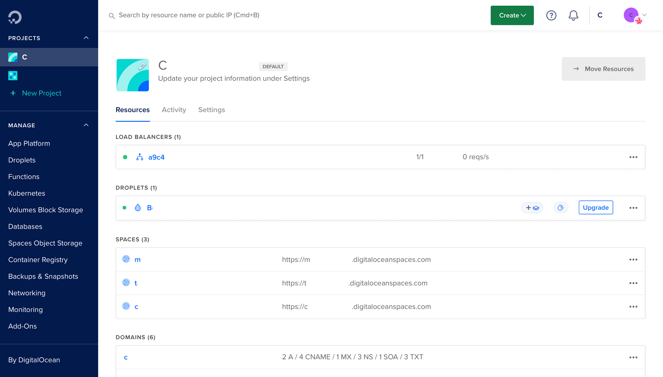Select the Resources tab
Screen dimensions: 663x377
(133, 110)
